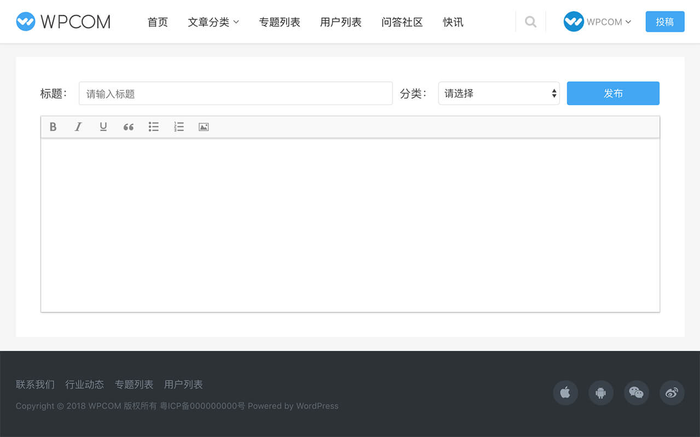
Task: Click the 投稿 button
Action: (665, 22)
